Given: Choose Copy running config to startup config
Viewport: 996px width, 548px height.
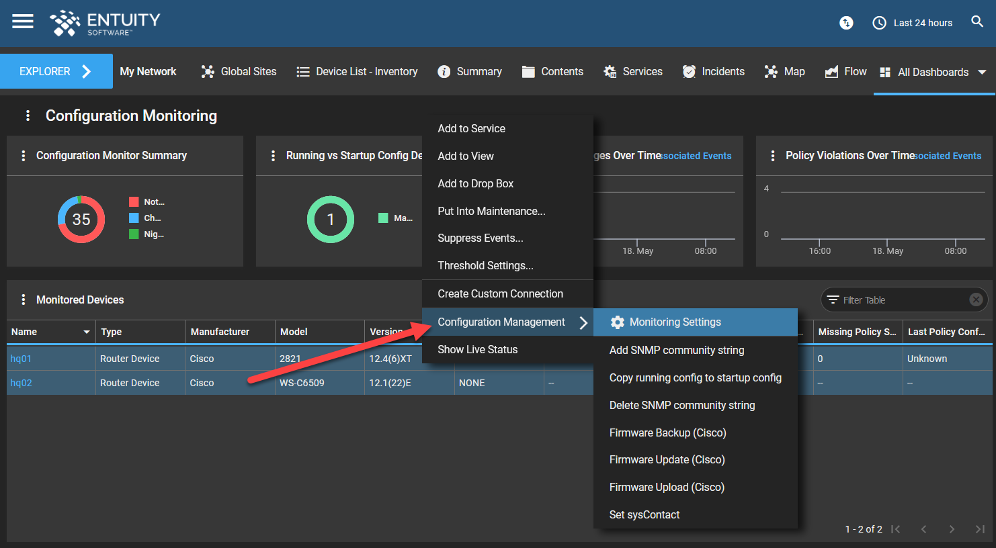Looking at the screenshot, I should 696,377.
